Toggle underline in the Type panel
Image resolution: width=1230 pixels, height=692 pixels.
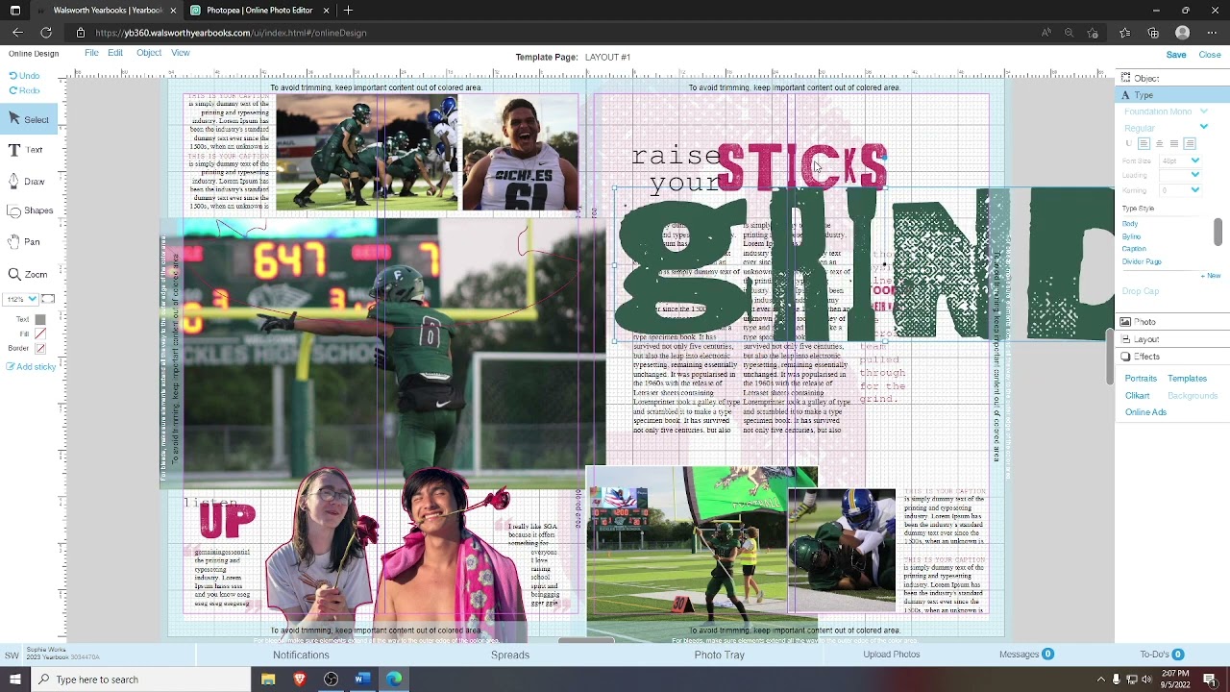(x=1129, y=143)
